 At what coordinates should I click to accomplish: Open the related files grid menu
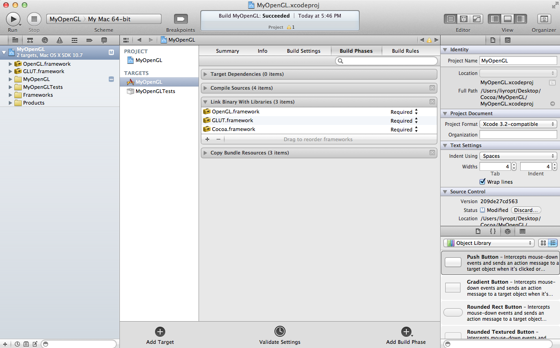point(126,40)
